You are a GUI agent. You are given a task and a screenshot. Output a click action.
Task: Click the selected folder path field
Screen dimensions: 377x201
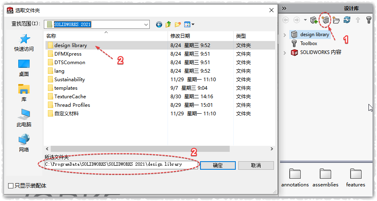(x=121, y=164)
